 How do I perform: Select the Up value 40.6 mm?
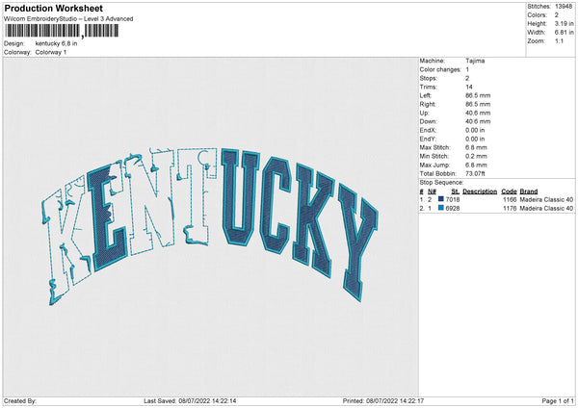478,113
